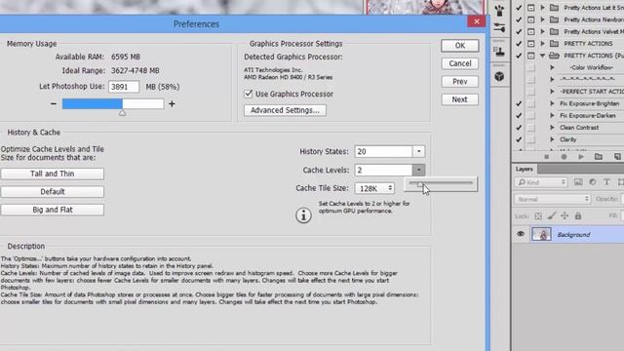624x351 pixels.
Task: Click Cache Levels value field
Action: pyautogui.click(x=383, y=170)
